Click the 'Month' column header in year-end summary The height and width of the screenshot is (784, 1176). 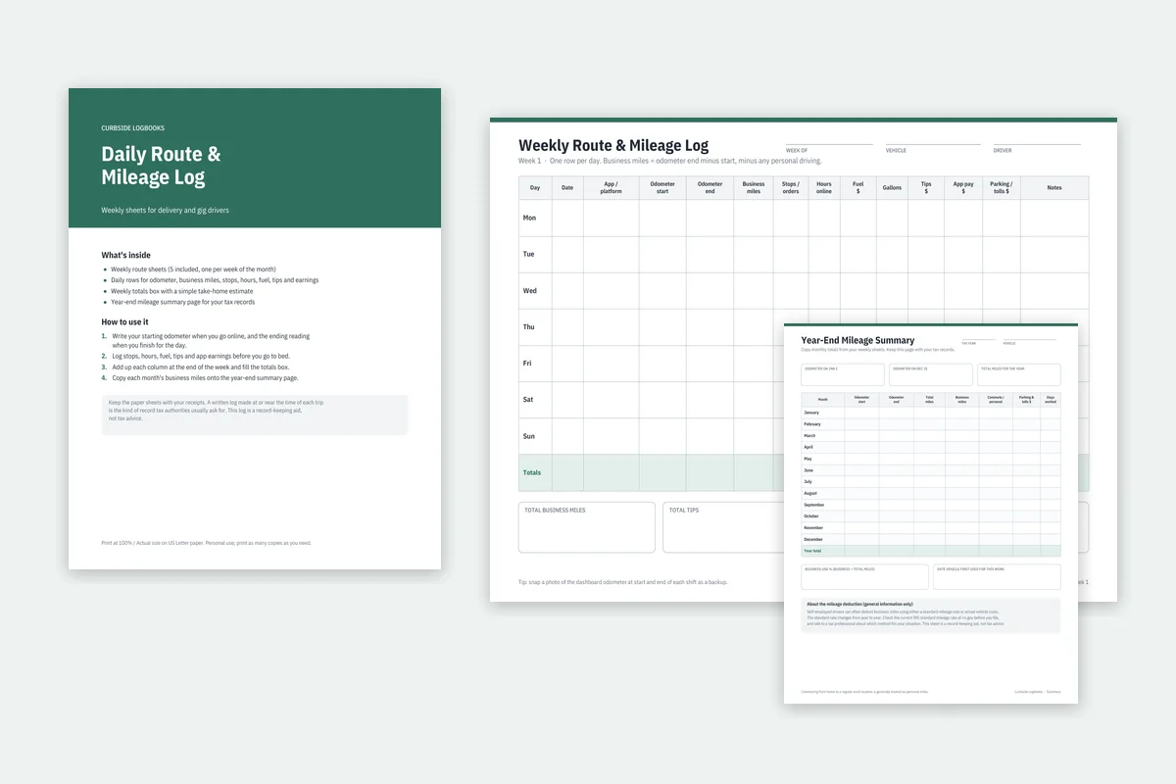point(823,400)
